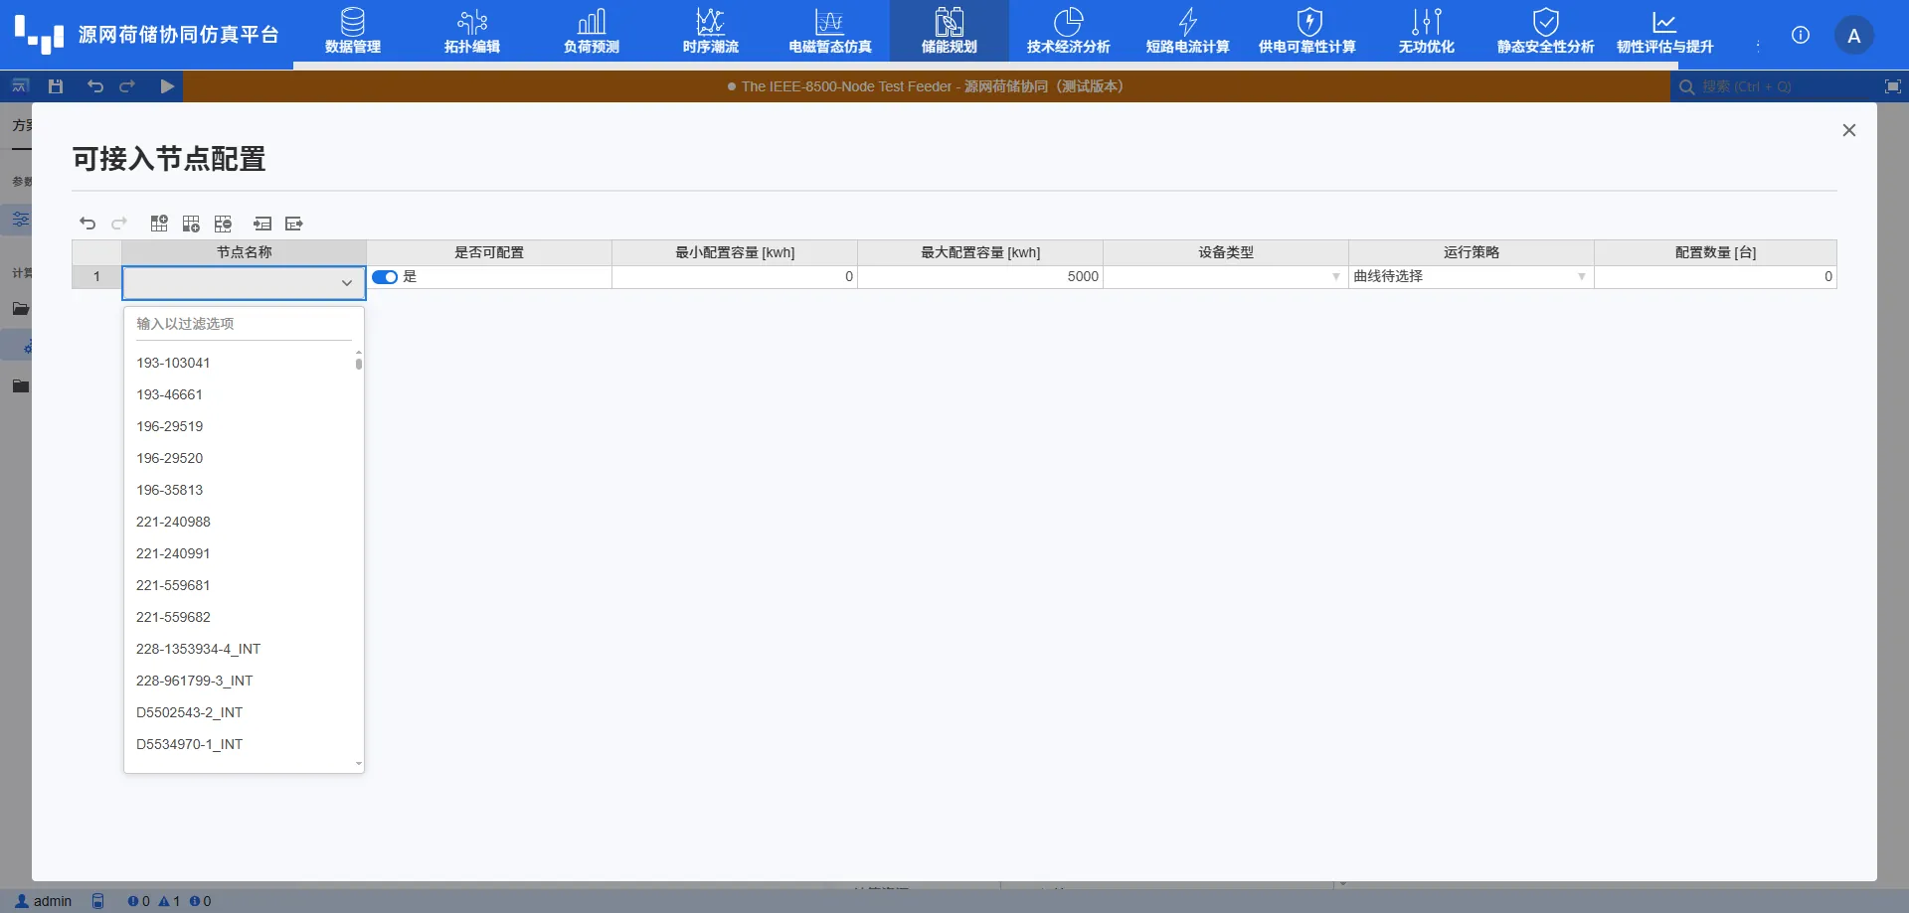Screen dimensions: 1909x913
Task: Click the insert row below icon
Action: (191, 224)
